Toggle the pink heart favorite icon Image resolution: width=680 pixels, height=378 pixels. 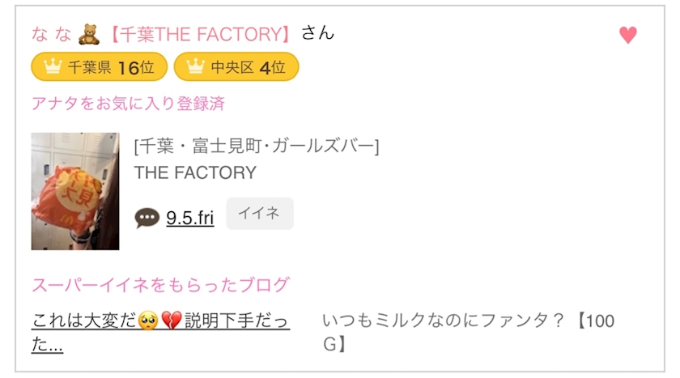tap(627, 35)
